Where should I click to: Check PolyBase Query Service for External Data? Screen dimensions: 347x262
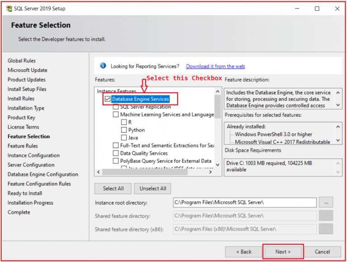click(x=116, y=161)
